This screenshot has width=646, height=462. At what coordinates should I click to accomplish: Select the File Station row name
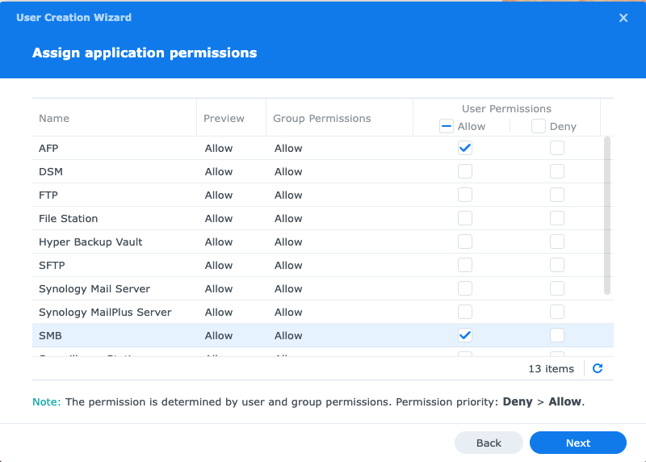pyautogui.click(x=69, y=219)
